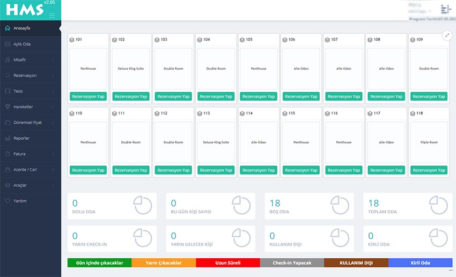Image resolution: width=456 pixels, height=277 pixels.
Task: Click the pie chart icon in KİRLİ ODA card
Action: click(438, 238)
